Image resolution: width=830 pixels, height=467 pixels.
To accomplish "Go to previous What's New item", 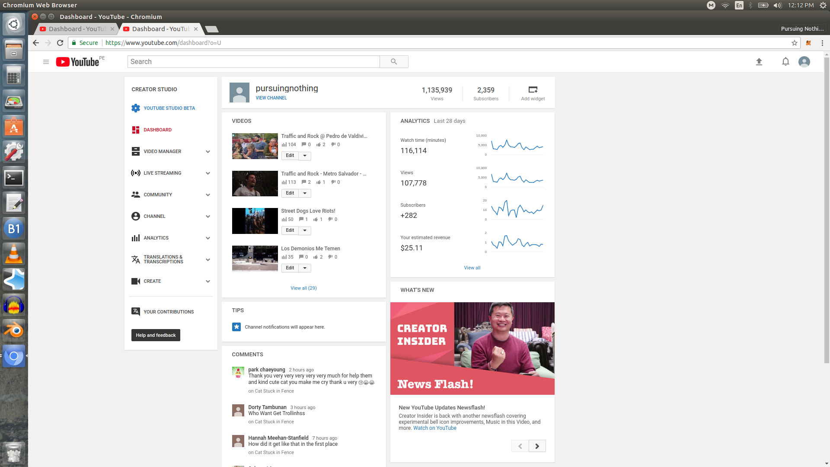I will click(x=520, y=446).
